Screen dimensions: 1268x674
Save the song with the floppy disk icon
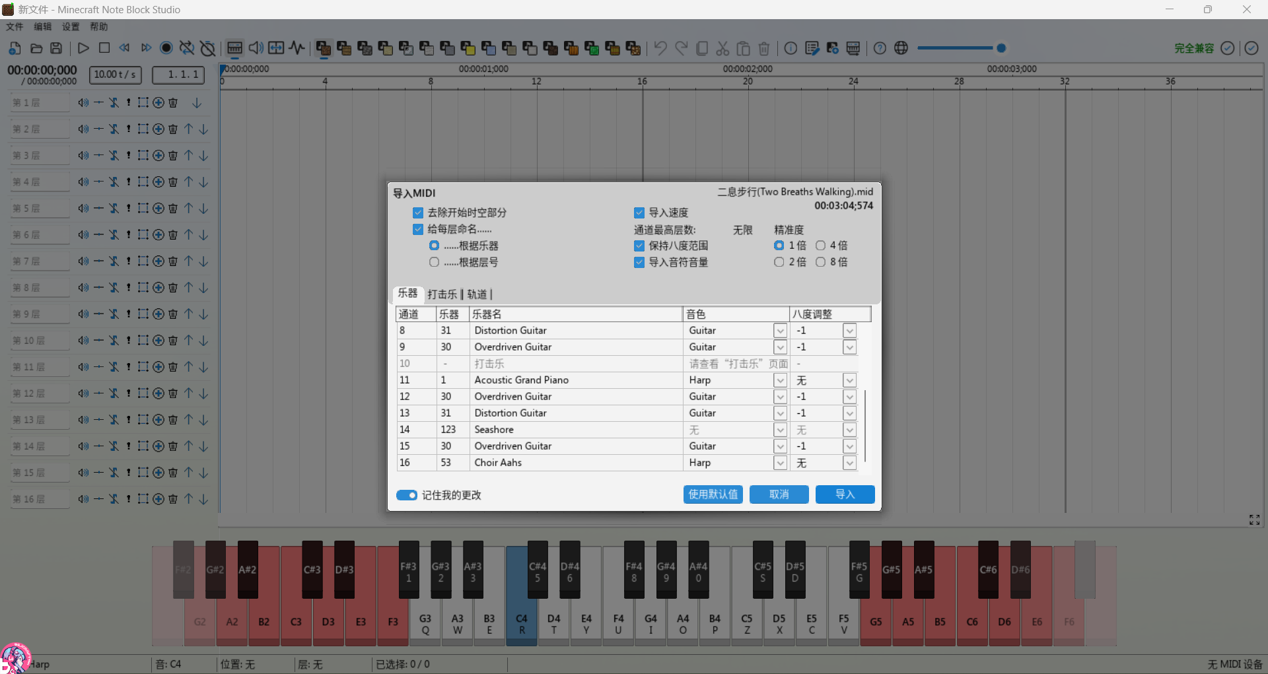pyautogui.click(x=56, y=48)
